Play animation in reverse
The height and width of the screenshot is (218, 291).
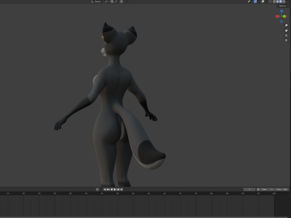click(112, 190)
